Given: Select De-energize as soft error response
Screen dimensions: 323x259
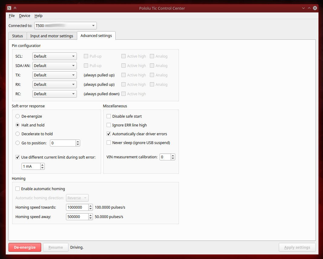Looking at the screenshot, I should (x=18, y=116).
